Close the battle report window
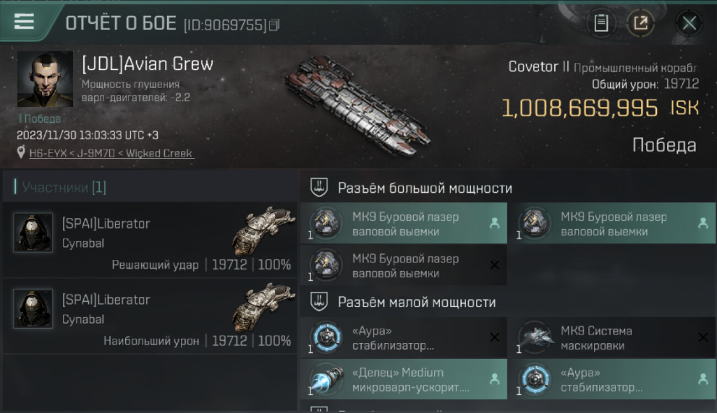 click(x=689, y=23)
